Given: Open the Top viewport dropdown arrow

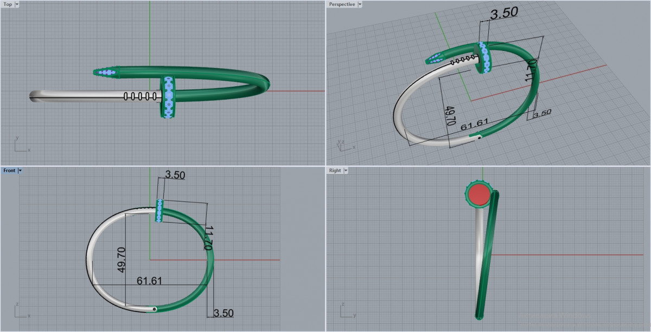Looking at the screenshot, I should [17, 4].
